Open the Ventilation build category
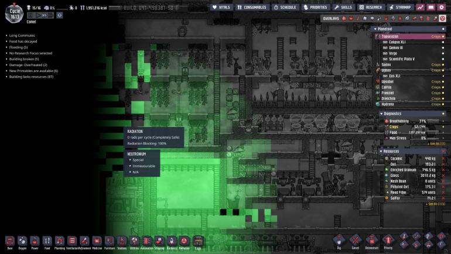The image size is (451, 254). [x=72, y=243]
